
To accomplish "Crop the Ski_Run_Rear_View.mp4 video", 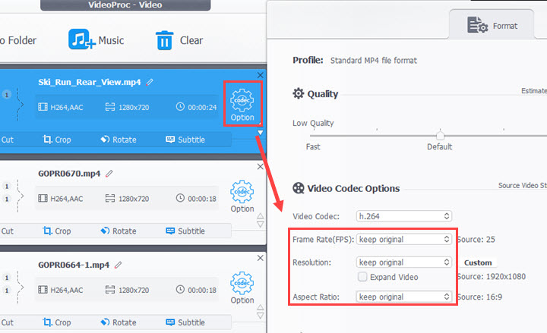I will click(x=57, y=140).
